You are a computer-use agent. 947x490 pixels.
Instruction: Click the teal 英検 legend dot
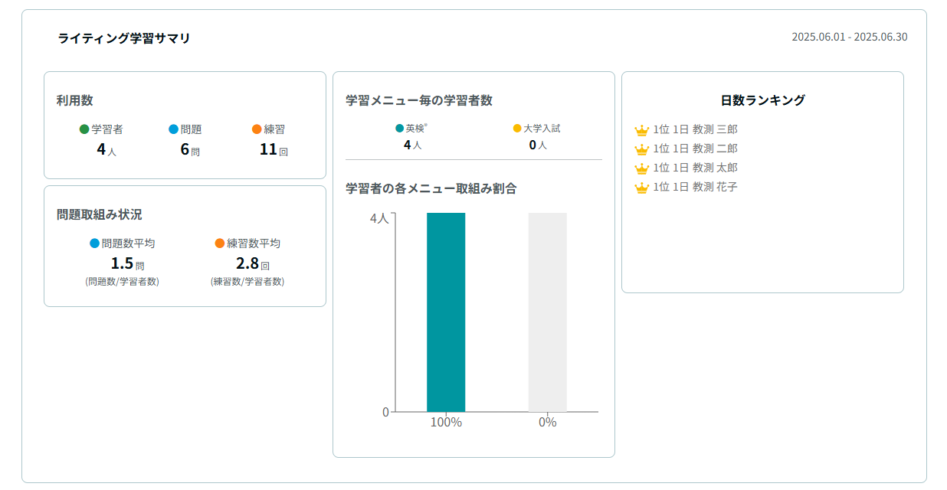399,129
